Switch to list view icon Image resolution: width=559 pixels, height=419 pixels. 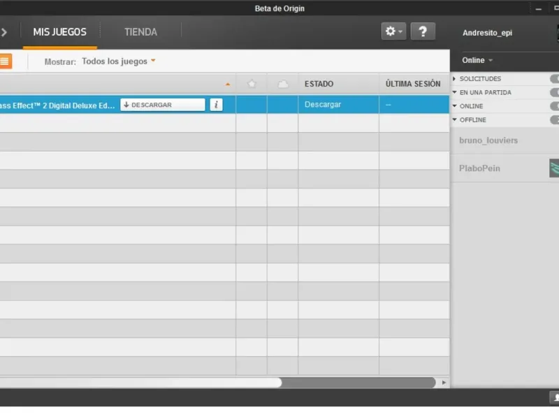click(x=5, y=61)
